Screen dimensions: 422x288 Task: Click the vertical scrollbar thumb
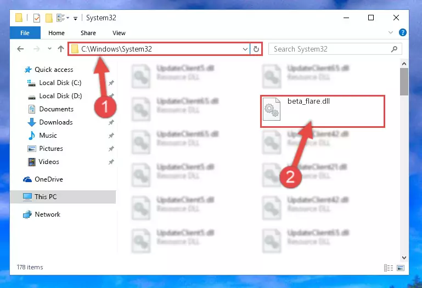click(404, 82)
